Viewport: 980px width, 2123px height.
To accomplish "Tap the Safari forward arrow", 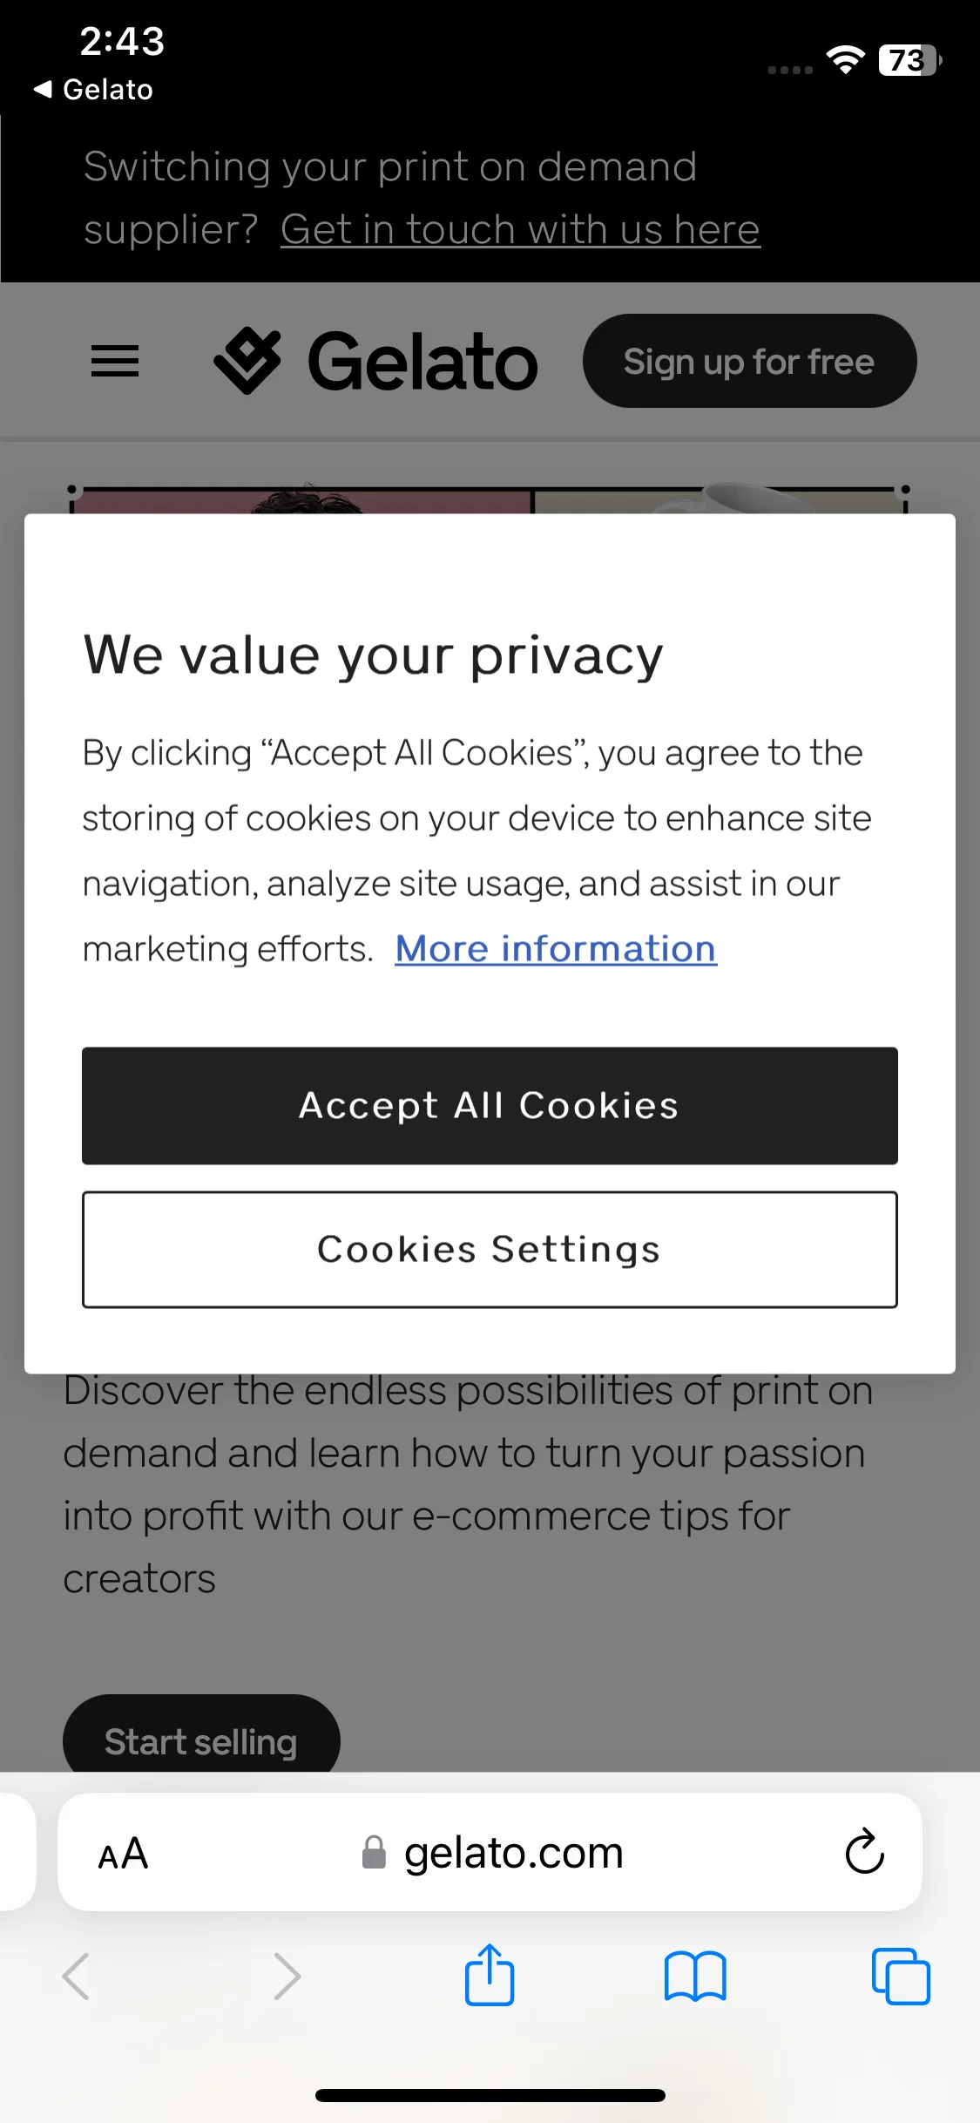I will [x=287, y=1976].
